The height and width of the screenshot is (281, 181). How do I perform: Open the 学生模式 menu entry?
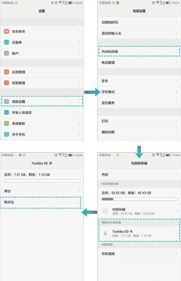pos(139,92)
